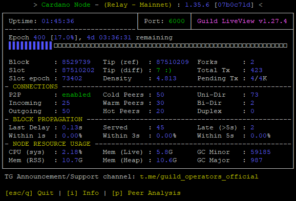Screen dimensions: 296x201
Task: Click the Within 5s value 0.00%
Action: click(261, 136)
